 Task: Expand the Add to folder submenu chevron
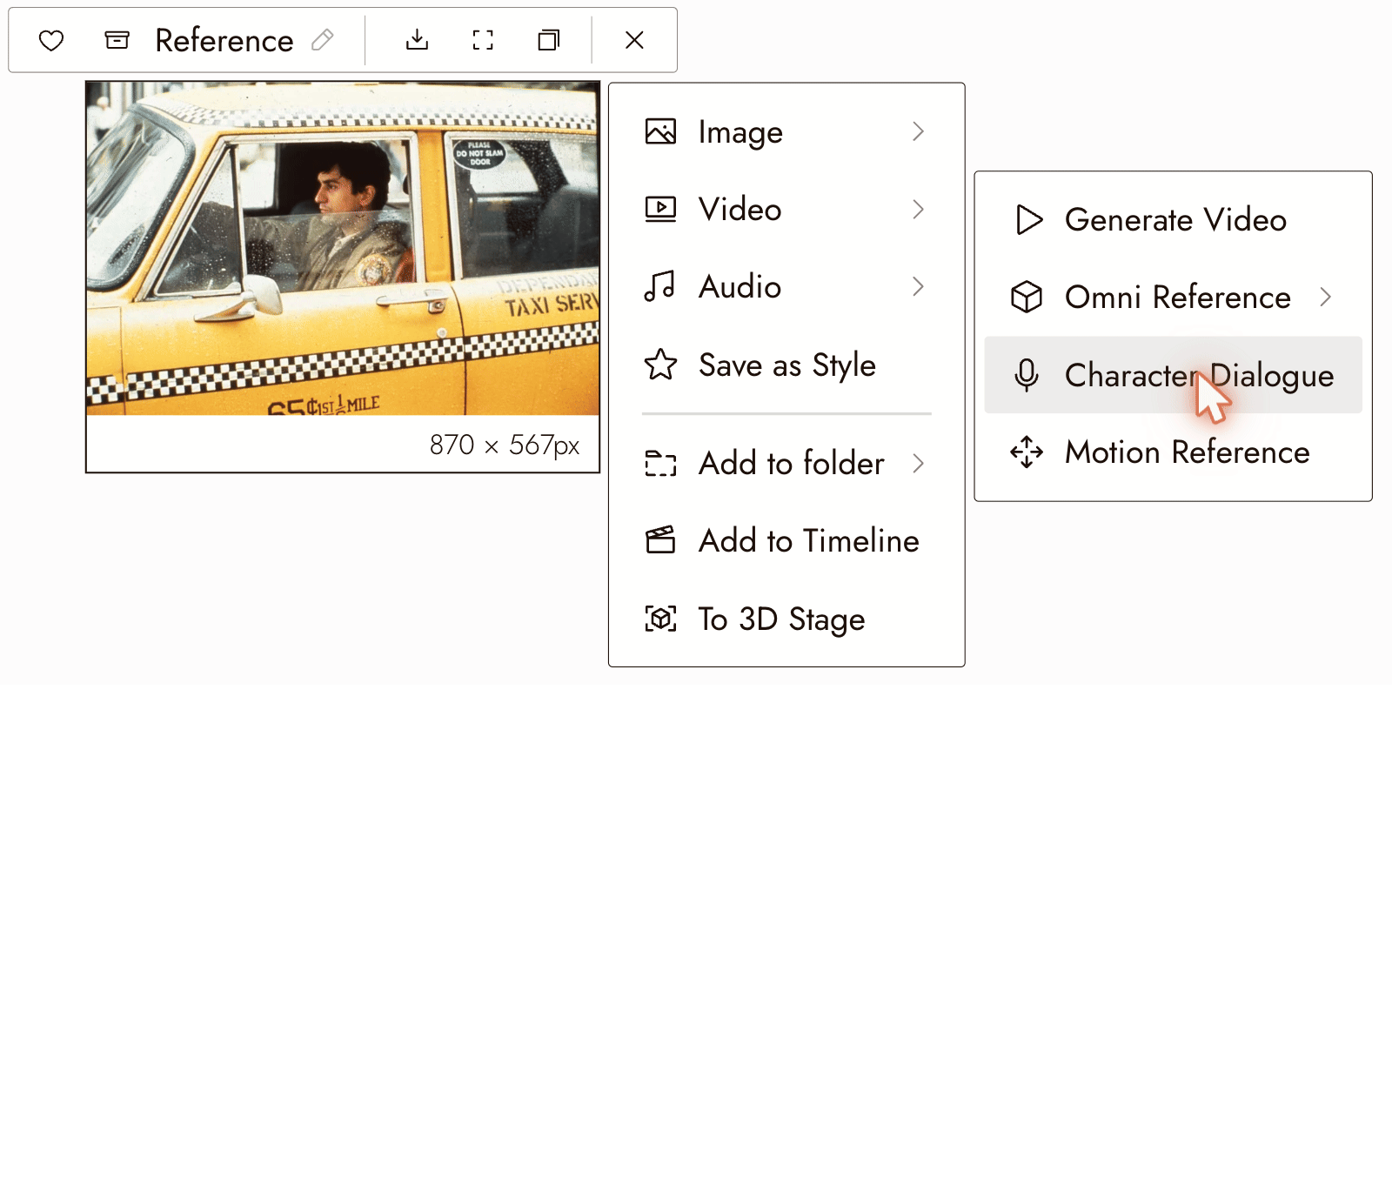[918, 463]
